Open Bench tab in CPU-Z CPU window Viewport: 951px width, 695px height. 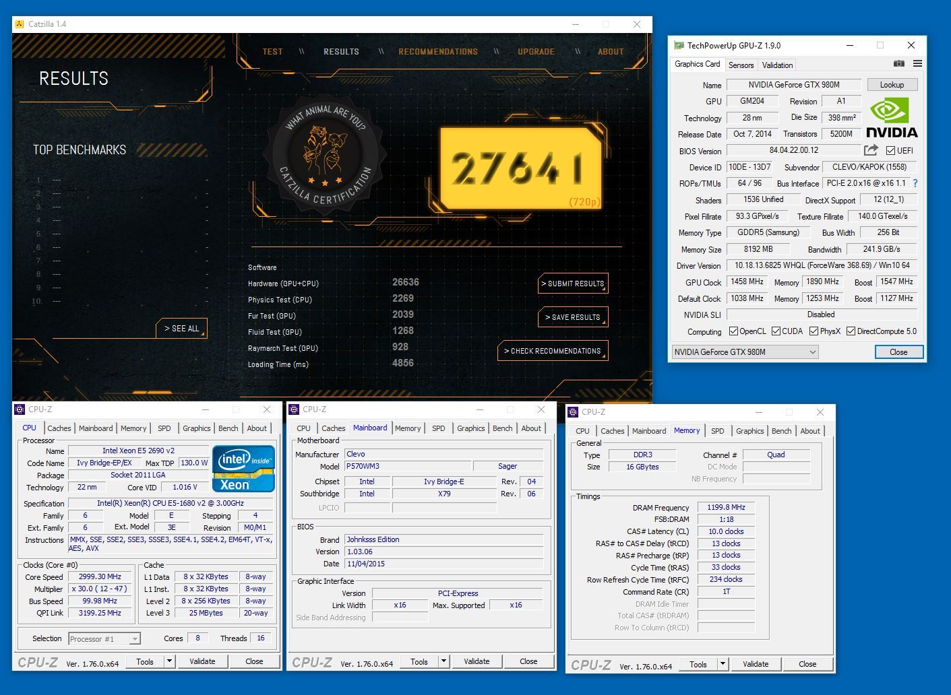(x=228, y=428)
